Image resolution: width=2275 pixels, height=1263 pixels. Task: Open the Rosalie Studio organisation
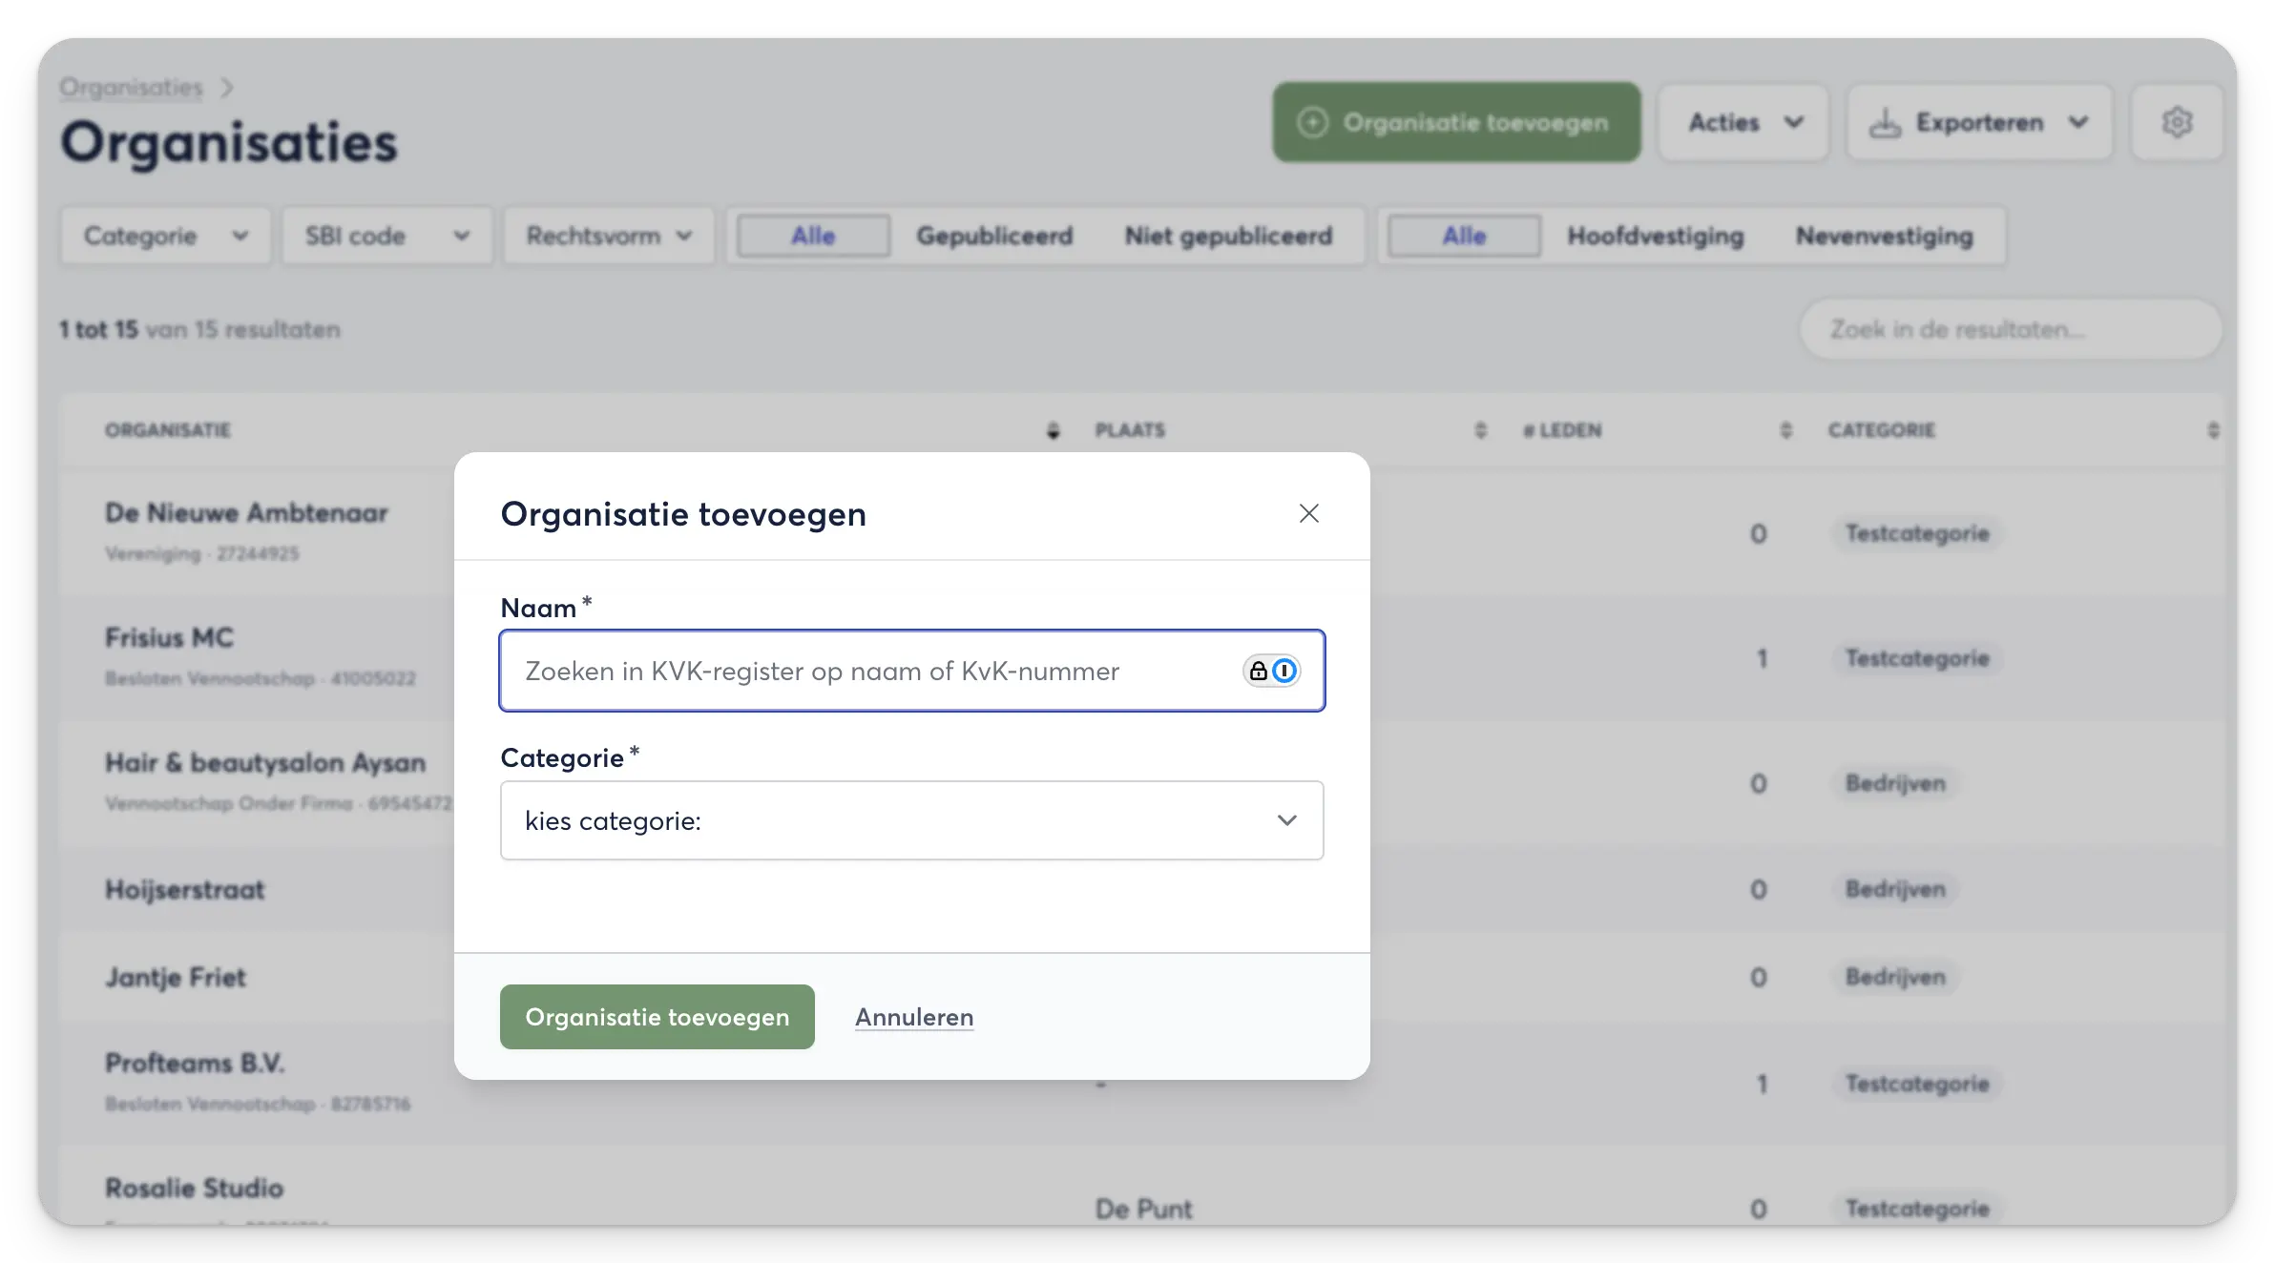click(x=194, y=1188)
